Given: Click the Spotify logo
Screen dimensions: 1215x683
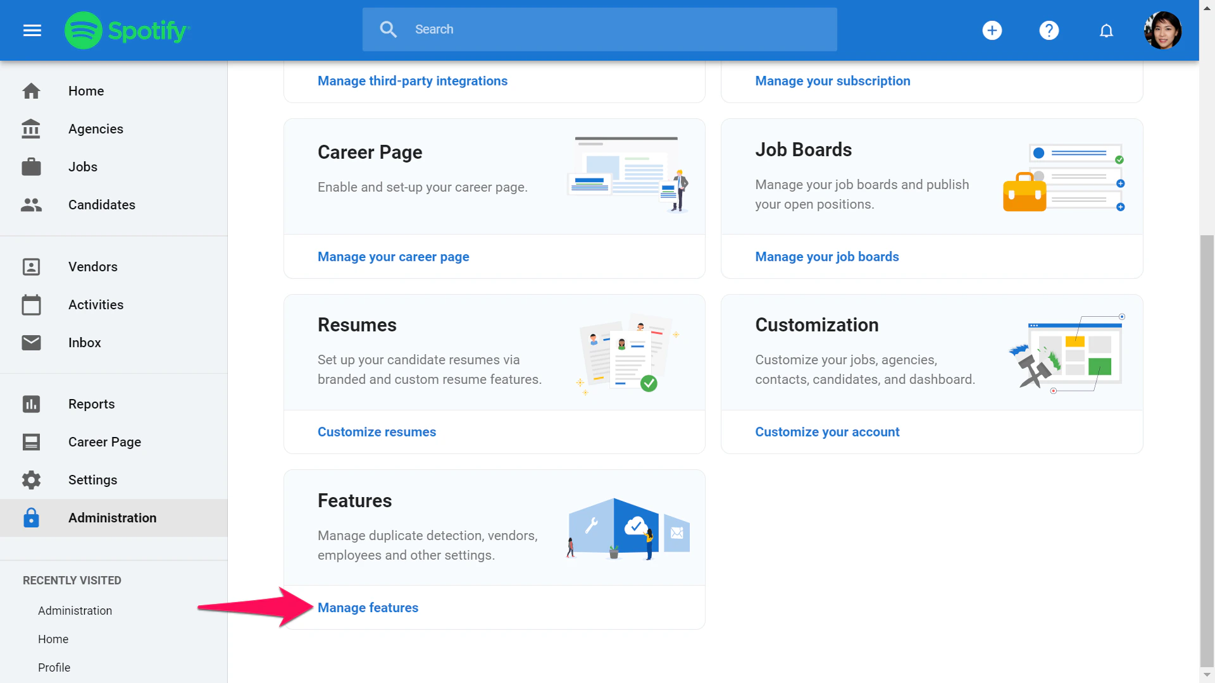Looking at the screenshot, I should coord(127,30).
